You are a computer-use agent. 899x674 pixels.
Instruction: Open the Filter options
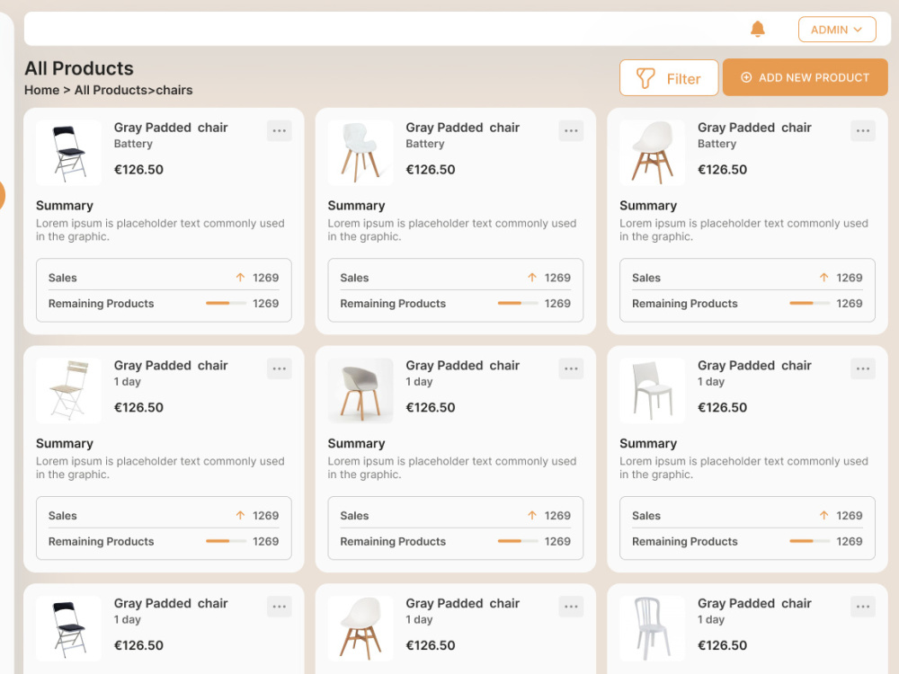coord(669,78)
